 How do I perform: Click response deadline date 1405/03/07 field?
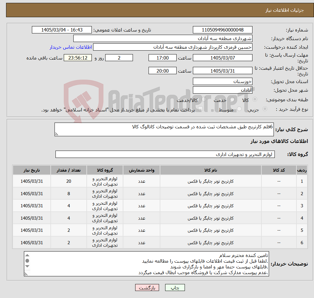[x=223, y=58]
